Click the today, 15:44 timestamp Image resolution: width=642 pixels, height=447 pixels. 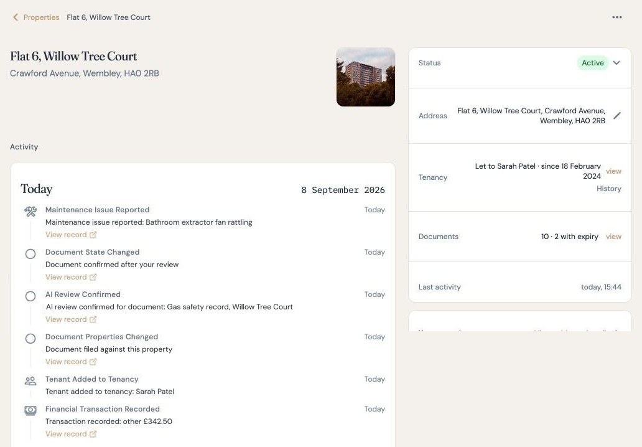click(x=601, y=287)
